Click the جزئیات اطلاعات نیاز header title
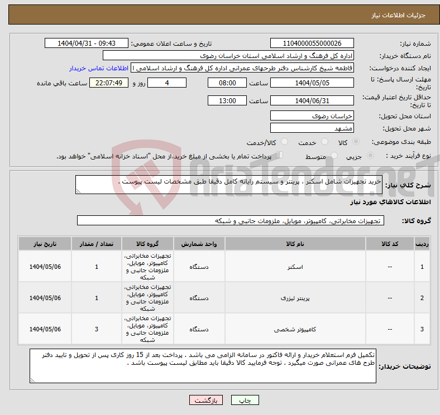 click(x=399, y=15)
